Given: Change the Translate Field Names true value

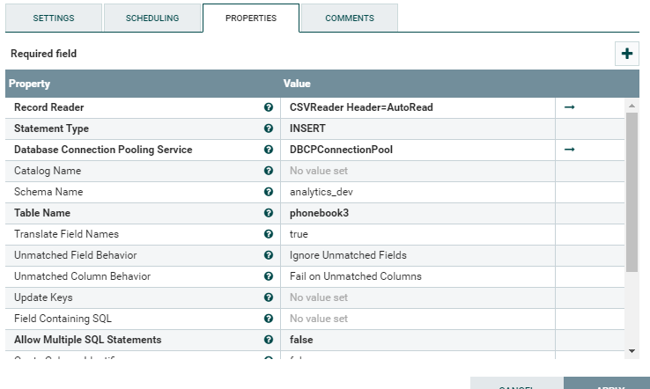Looking at the screenshot, I should tap(417, 234).
